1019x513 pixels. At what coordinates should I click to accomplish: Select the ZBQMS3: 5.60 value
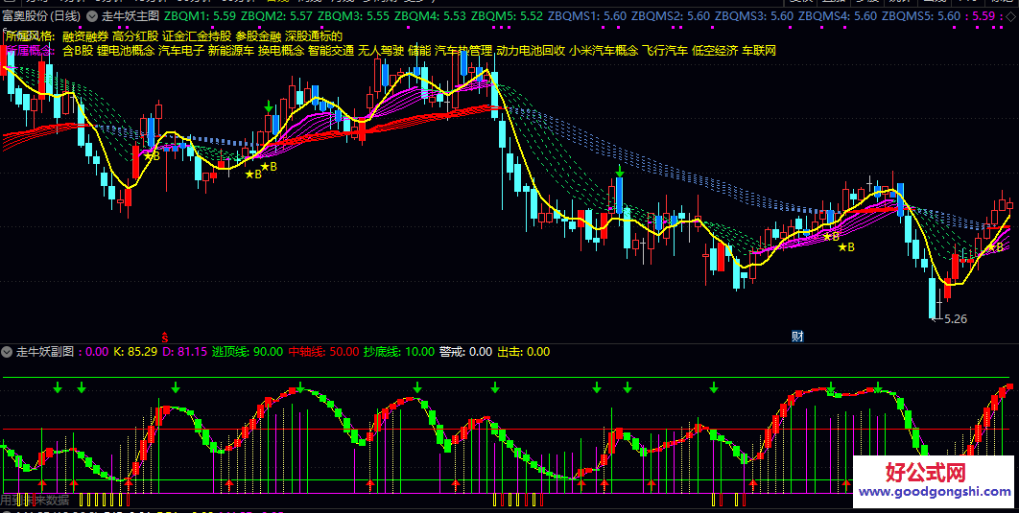tap(755, 15)
